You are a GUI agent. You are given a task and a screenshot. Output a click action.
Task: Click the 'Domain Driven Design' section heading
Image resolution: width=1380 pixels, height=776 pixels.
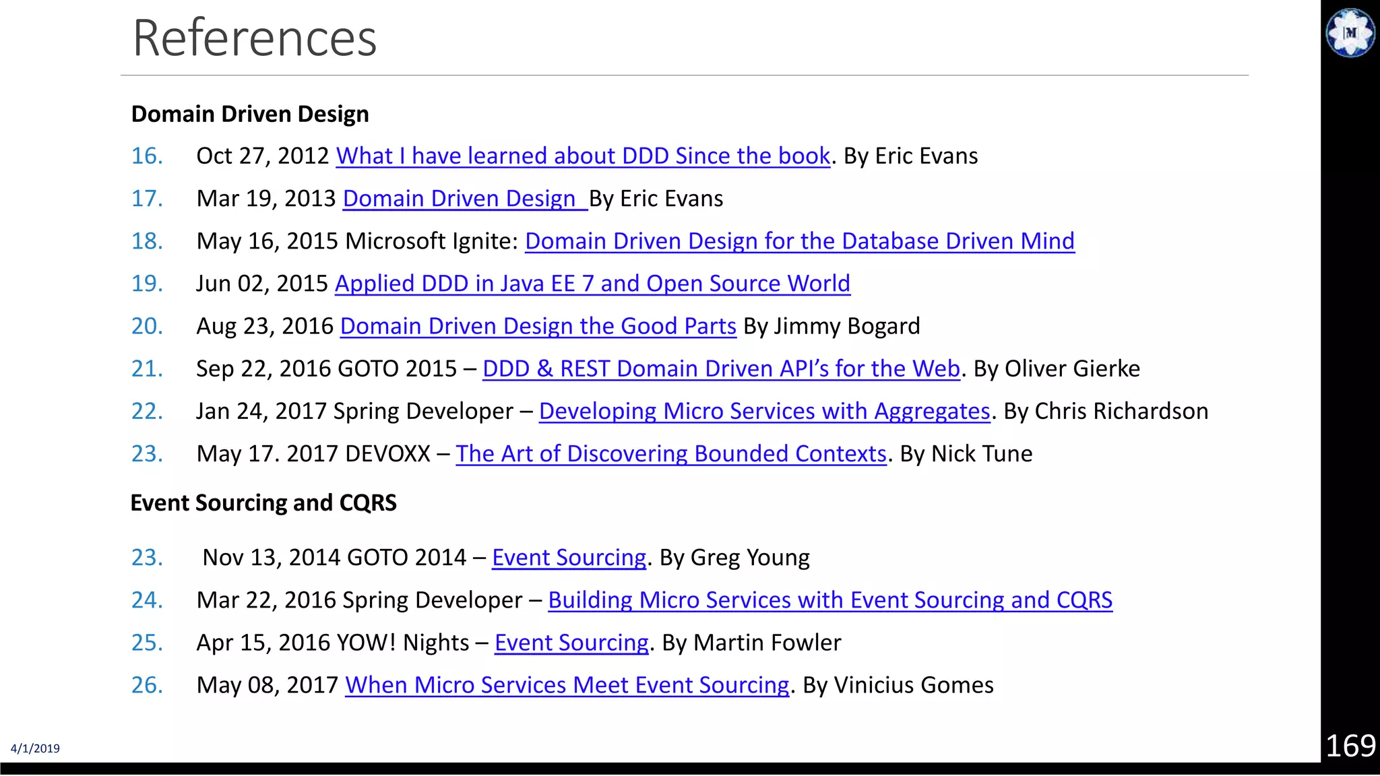250,114
